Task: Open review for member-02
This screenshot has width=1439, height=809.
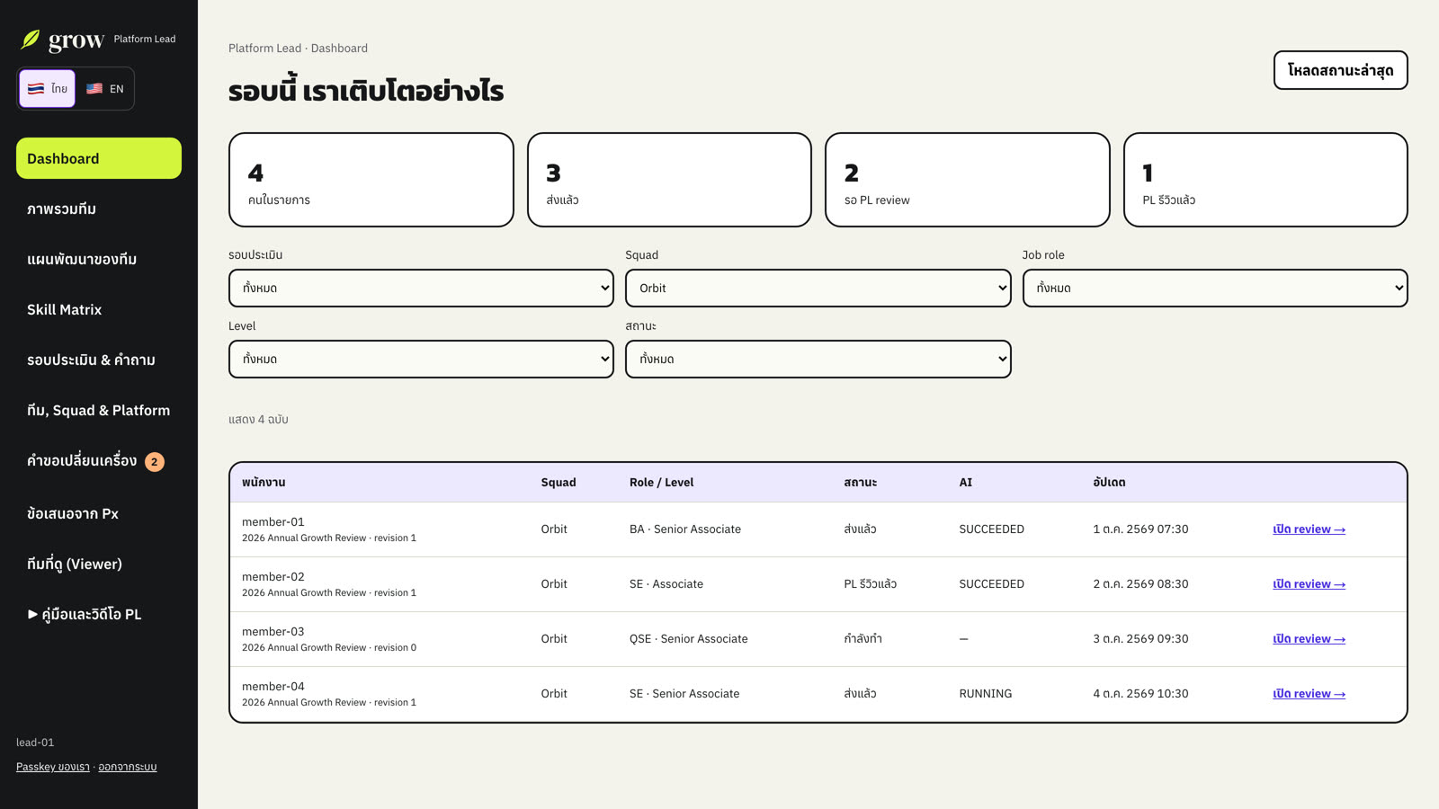Action: point(1309,584)
